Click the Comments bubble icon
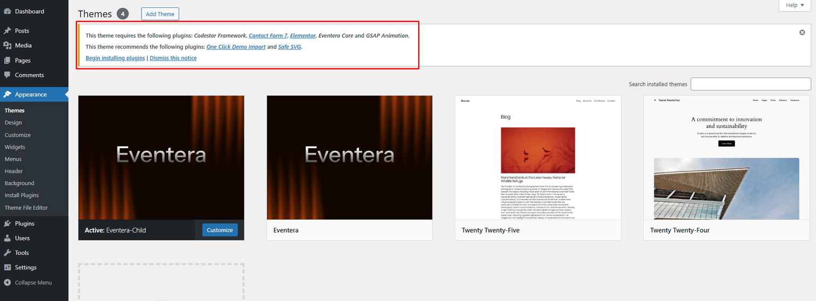The height and width of the screenshot is (301, 816). pyautogui.click(x=7, y=75)
